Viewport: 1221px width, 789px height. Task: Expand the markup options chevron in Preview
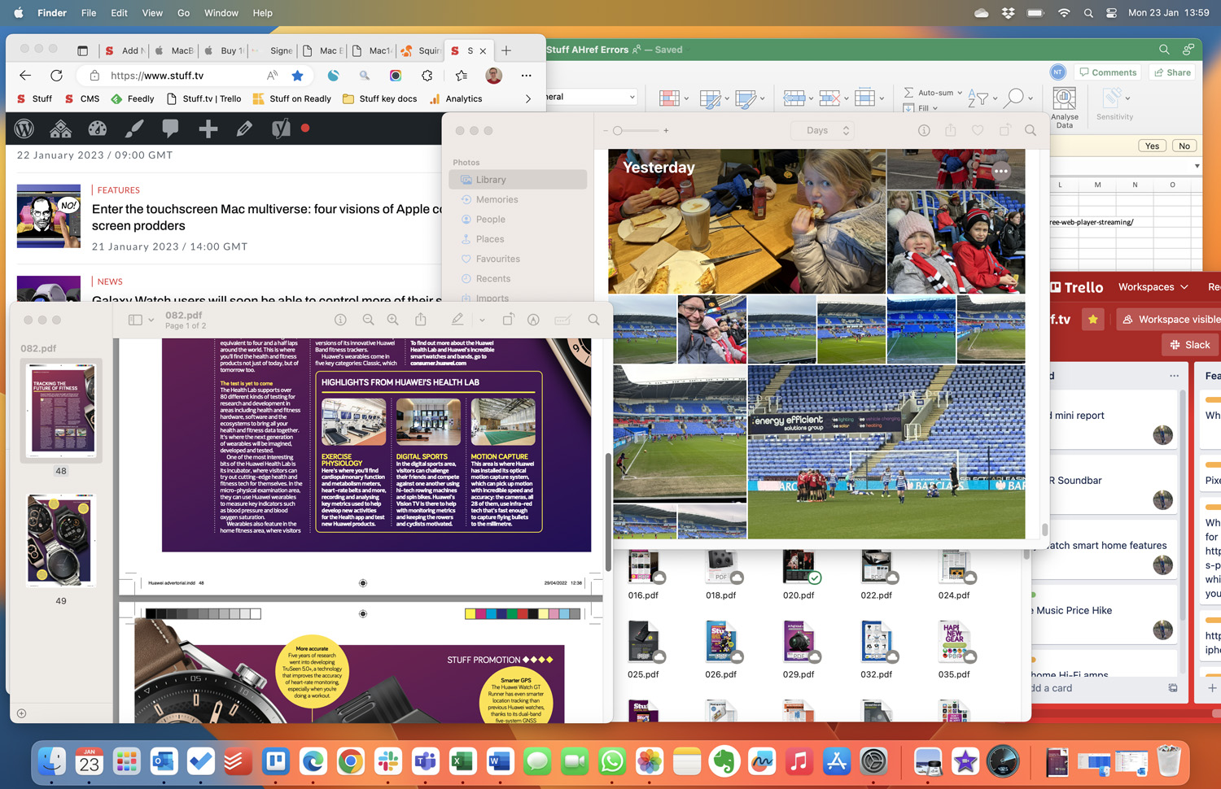click(482, 320)
